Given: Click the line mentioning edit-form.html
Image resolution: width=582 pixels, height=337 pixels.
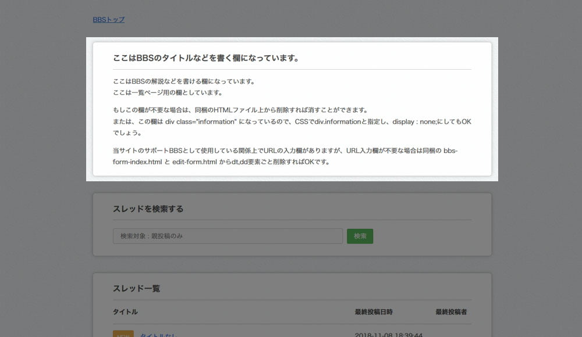Looking at the screenshot, I should click(221, 162).
